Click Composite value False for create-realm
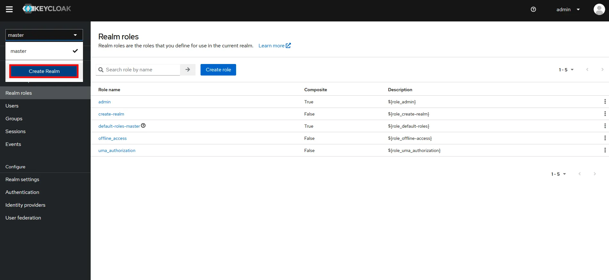This screenshot has height=280, width=609. click(309, 114)
